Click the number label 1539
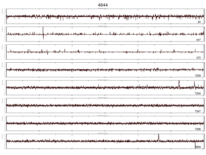This screenshot has height=155, width=206. (198, 76)
